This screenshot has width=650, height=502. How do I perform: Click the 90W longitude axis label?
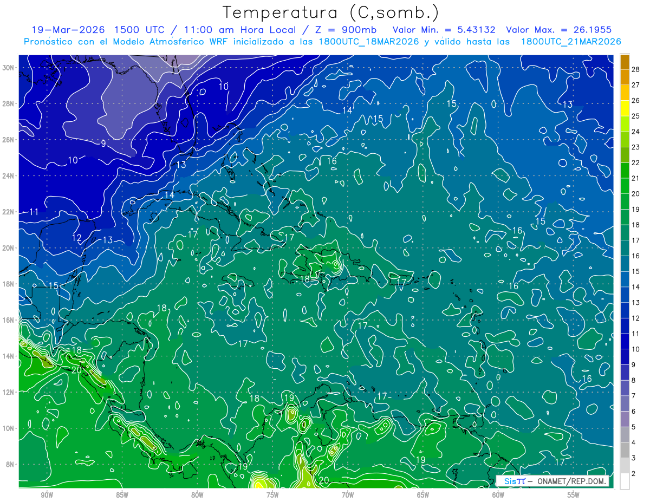[47, 494]
